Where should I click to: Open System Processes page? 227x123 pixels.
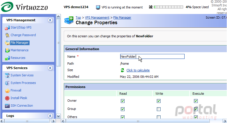(23, 83)
